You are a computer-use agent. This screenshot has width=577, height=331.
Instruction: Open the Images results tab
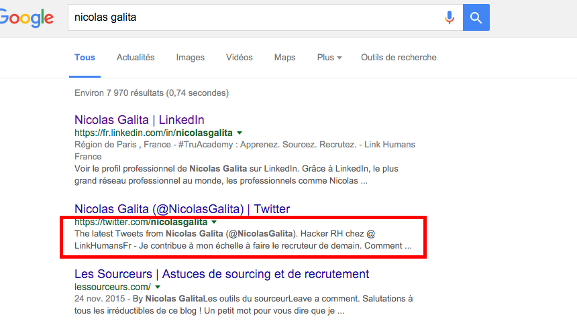coord(191,58)
